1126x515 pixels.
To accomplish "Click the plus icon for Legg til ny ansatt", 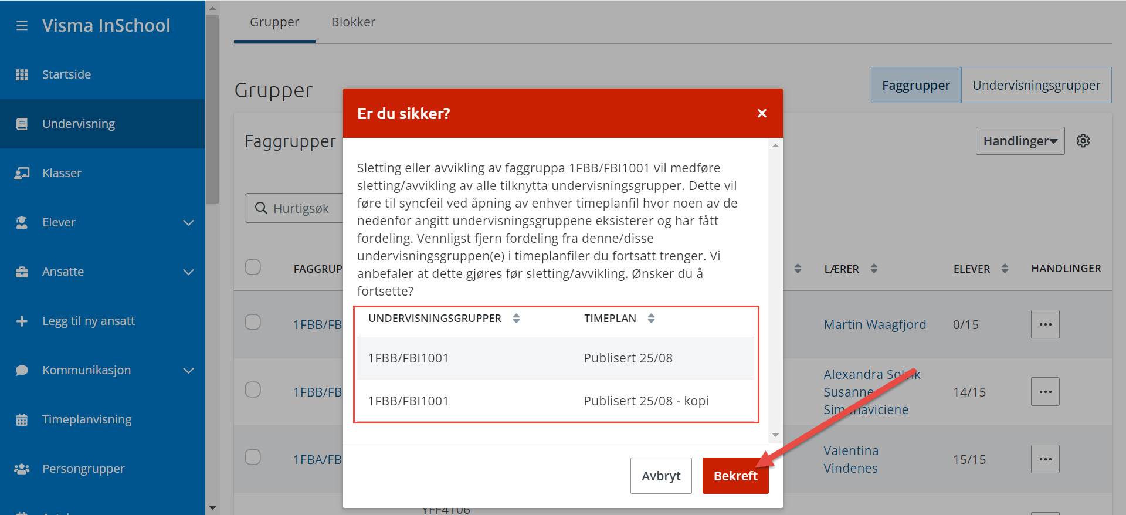I will 22,321.
